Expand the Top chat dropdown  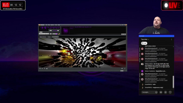pyautogui.click(x=145, y=39)
